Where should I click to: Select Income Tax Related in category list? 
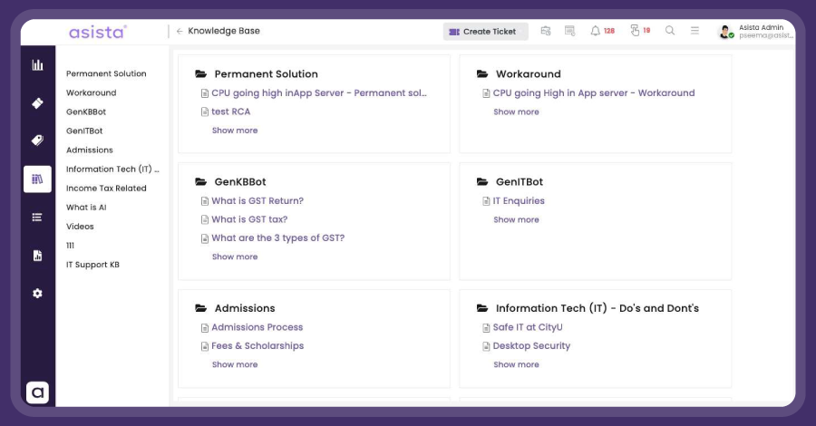pyautogui.click(x=106, y=189)
